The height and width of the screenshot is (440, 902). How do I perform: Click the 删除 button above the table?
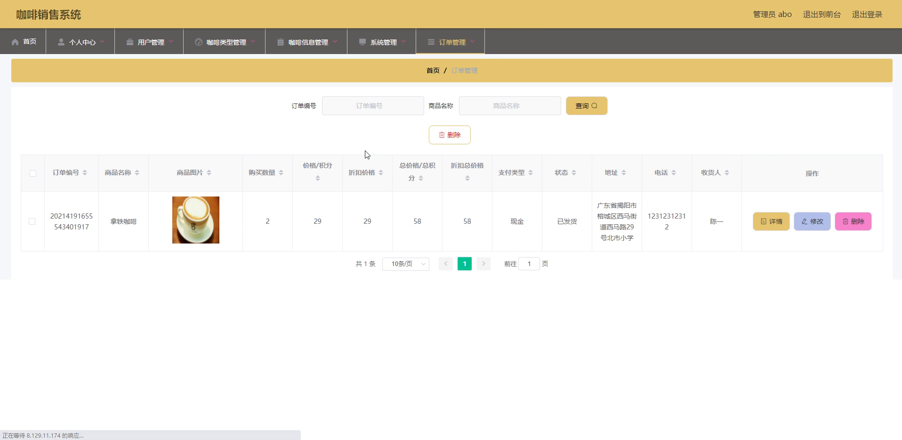450,135
